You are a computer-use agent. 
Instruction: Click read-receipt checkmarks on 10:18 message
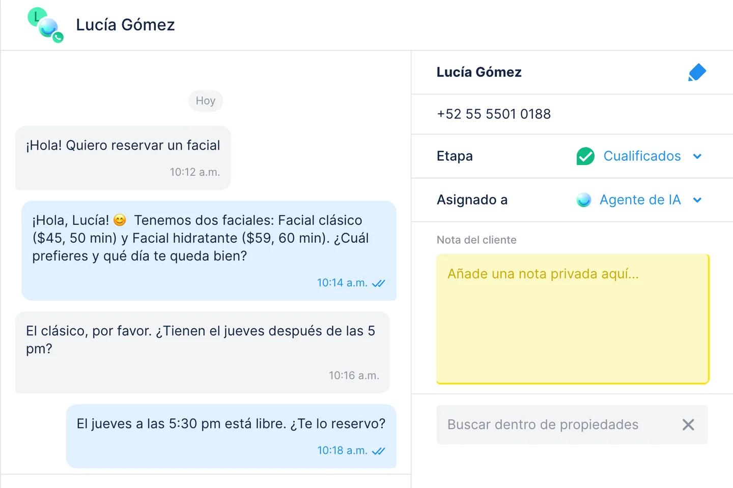click(x=379, y=451)
